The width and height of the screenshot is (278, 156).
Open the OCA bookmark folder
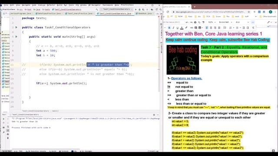click(x=207, y=16)
